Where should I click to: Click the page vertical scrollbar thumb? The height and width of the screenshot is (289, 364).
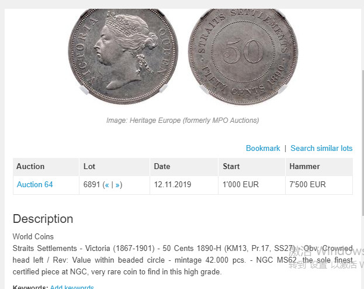click(x=363, y=143)
